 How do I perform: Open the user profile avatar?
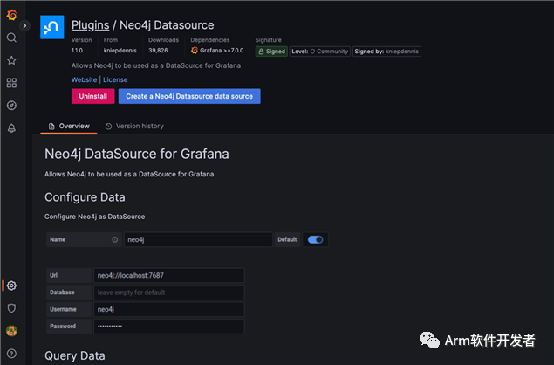tap(11, 331)
